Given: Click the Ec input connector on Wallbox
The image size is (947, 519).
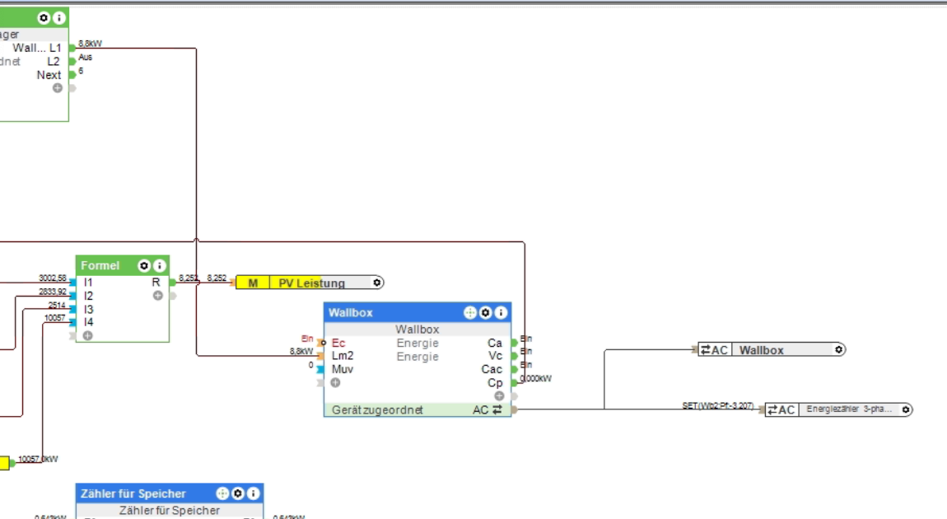Looking at the screenshot, I should 320,343.
